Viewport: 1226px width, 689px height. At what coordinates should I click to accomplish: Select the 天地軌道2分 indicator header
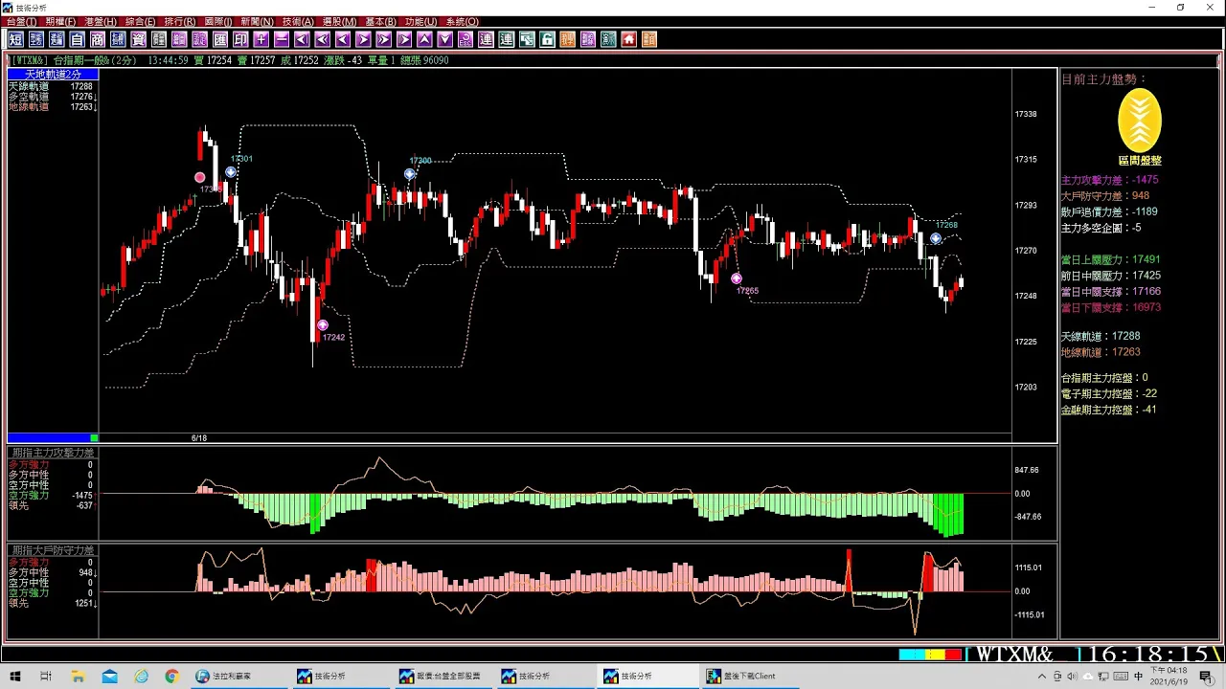(53, 74)
